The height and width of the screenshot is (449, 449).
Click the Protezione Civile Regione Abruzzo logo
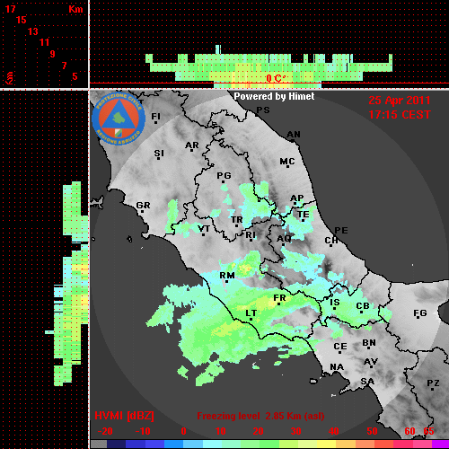coord(119,119)
